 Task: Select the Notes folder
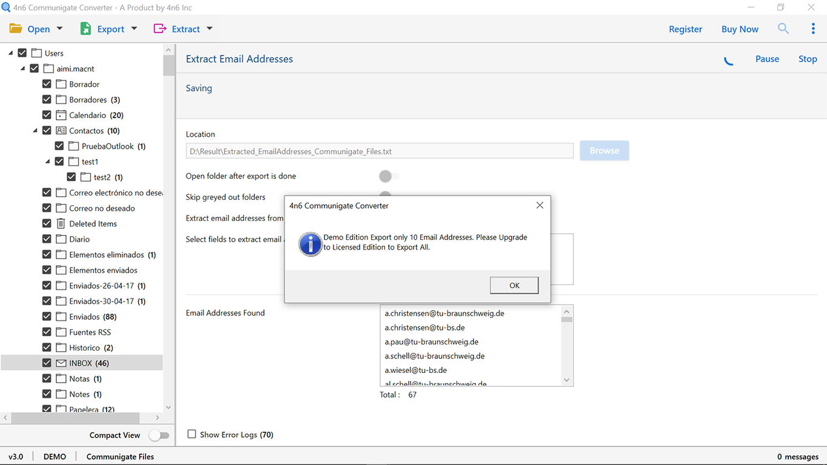pos(85,394)
